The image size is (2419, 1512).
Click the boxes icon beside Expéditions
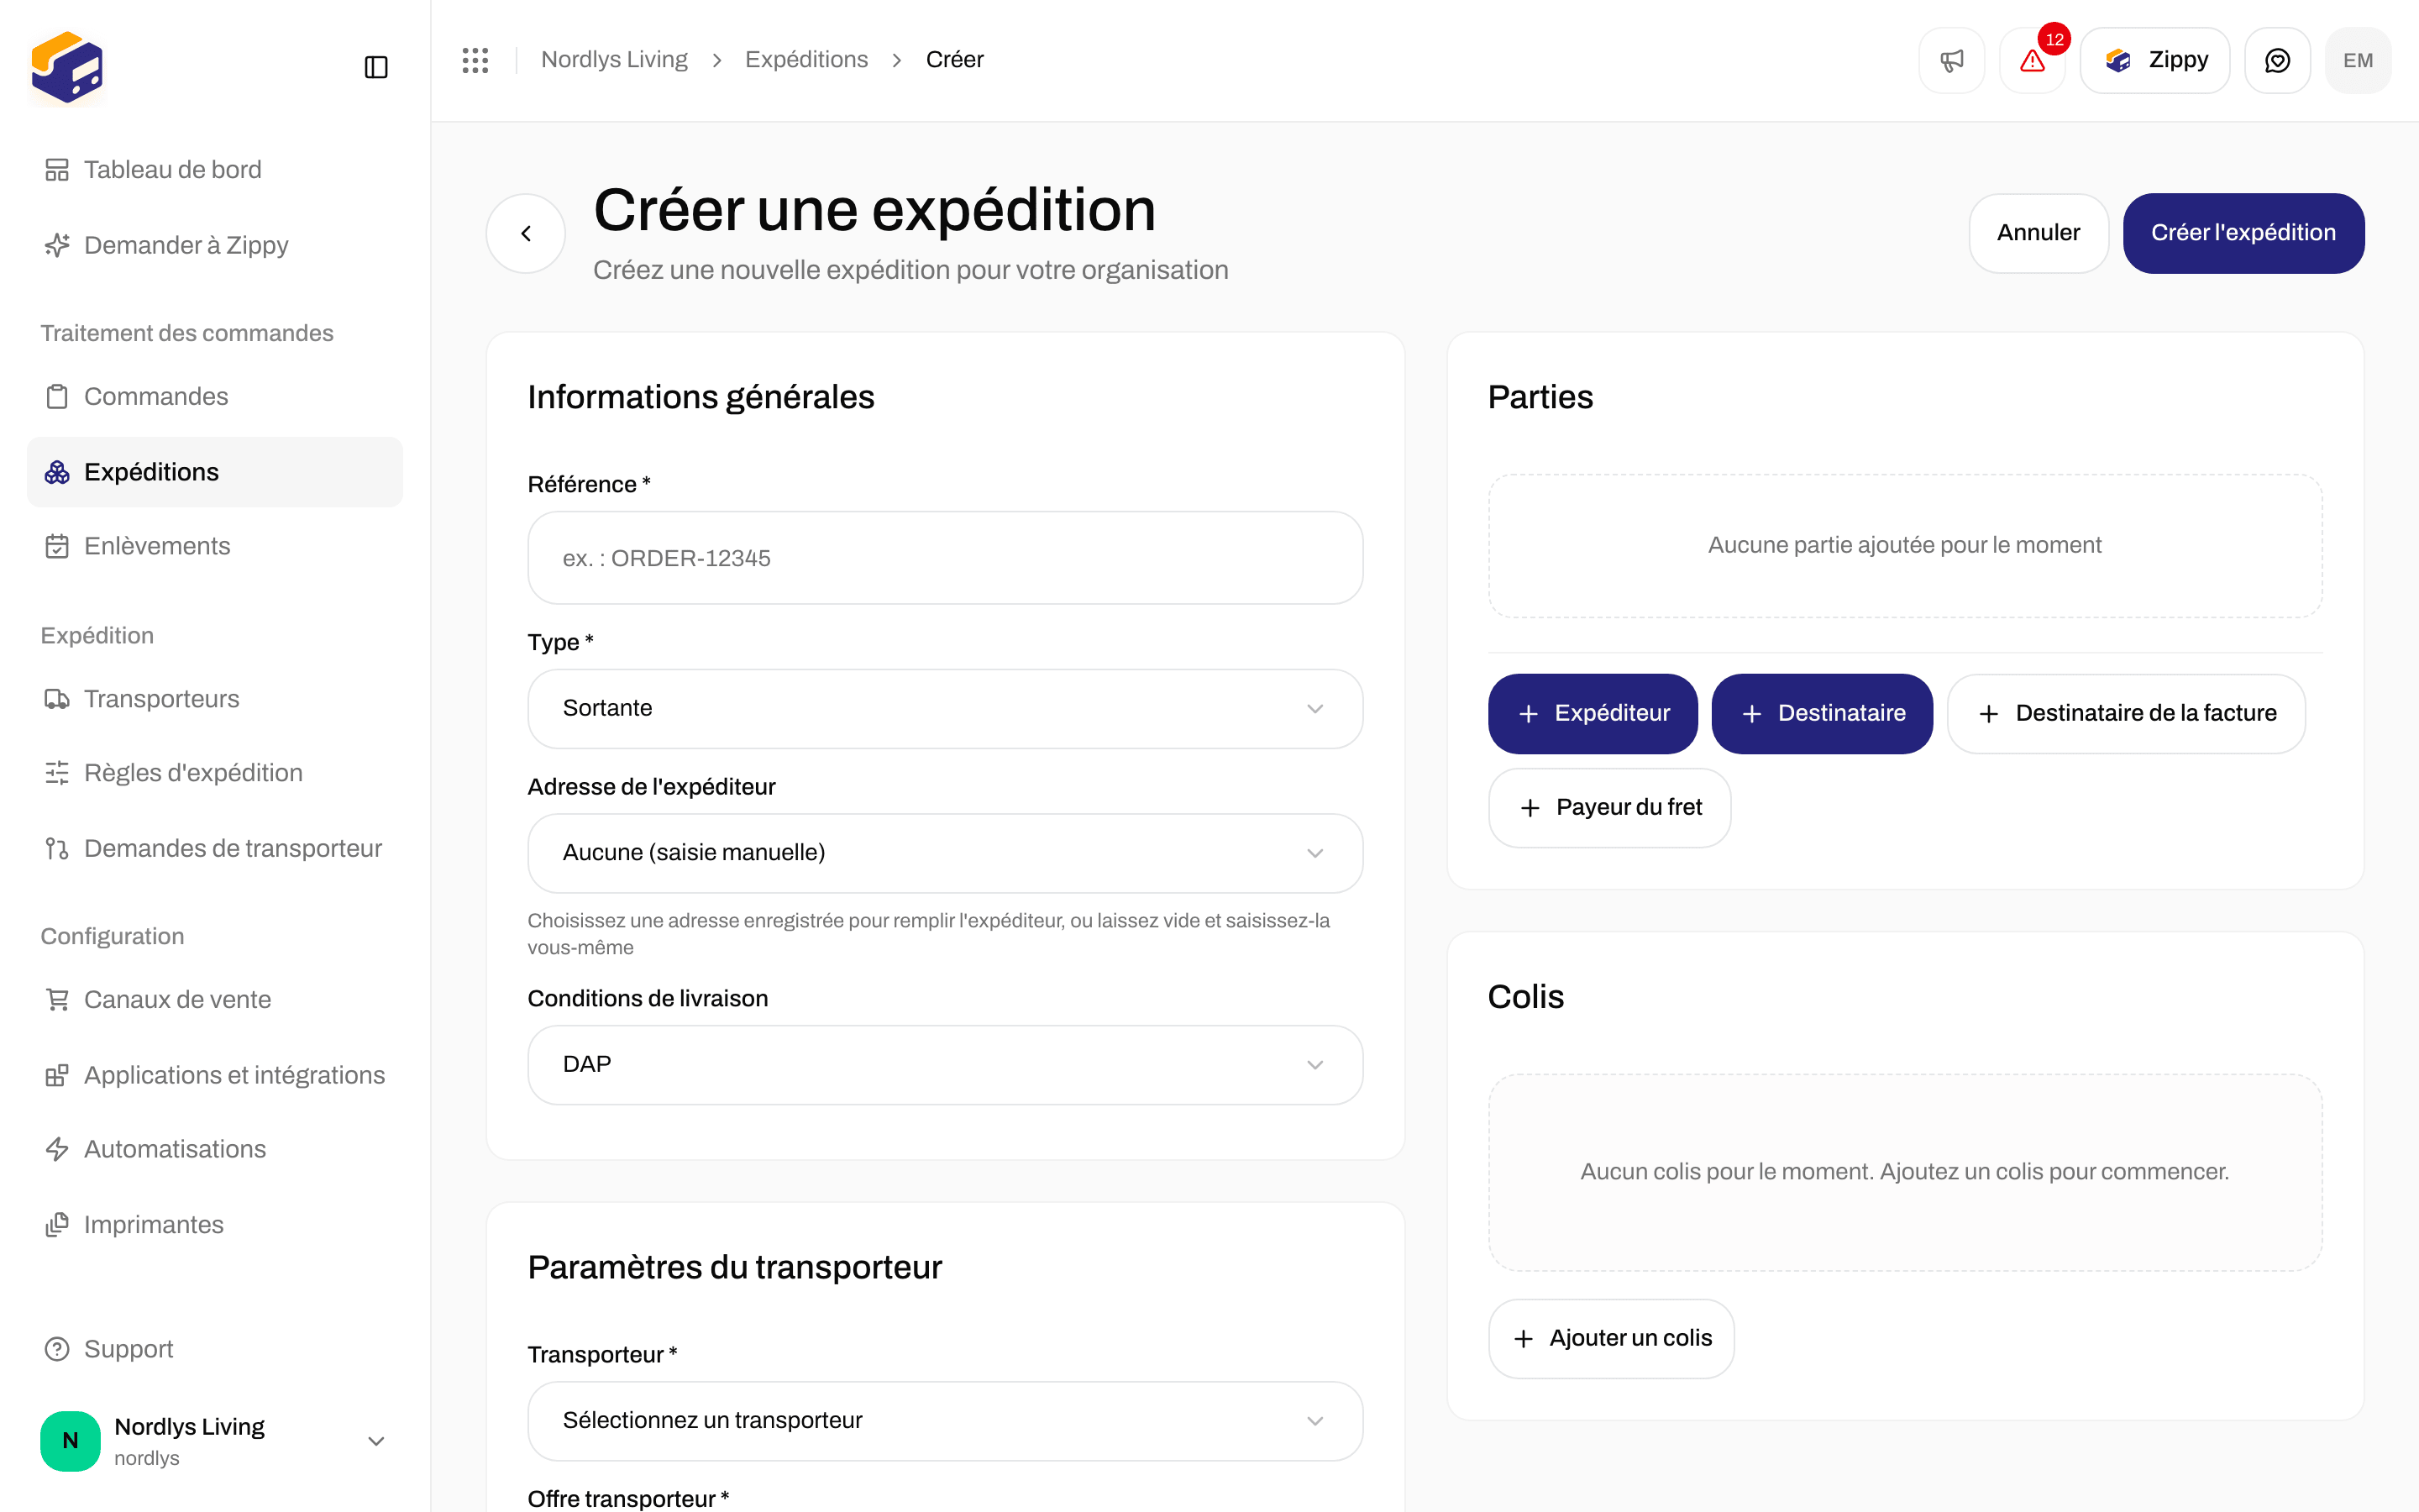tap(57, 472)
